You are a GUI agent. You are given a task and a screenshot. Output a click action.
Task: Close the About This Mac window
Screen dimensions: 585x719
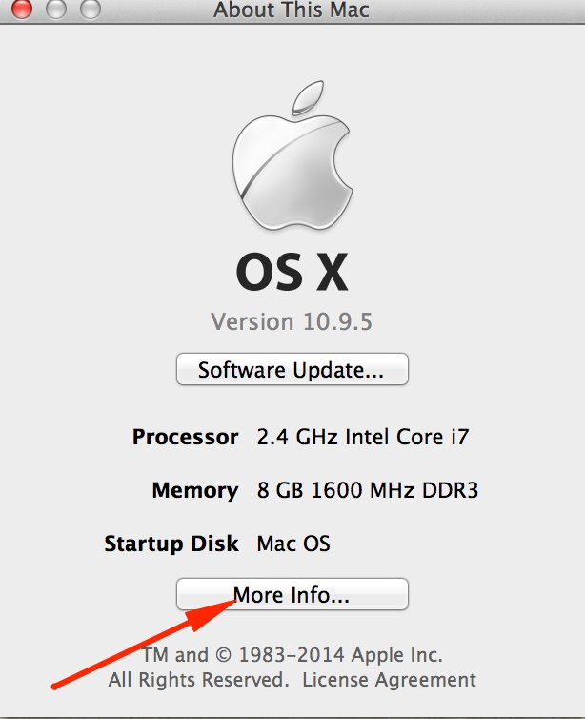coord(22,10)
